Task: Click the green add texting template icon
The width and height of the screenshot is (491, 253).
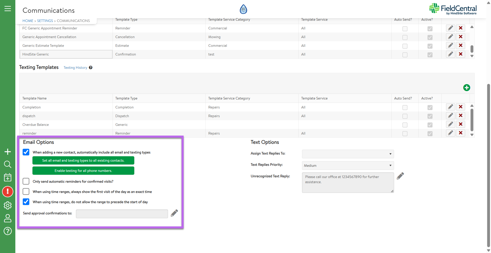Action: (x=466, y=88)
